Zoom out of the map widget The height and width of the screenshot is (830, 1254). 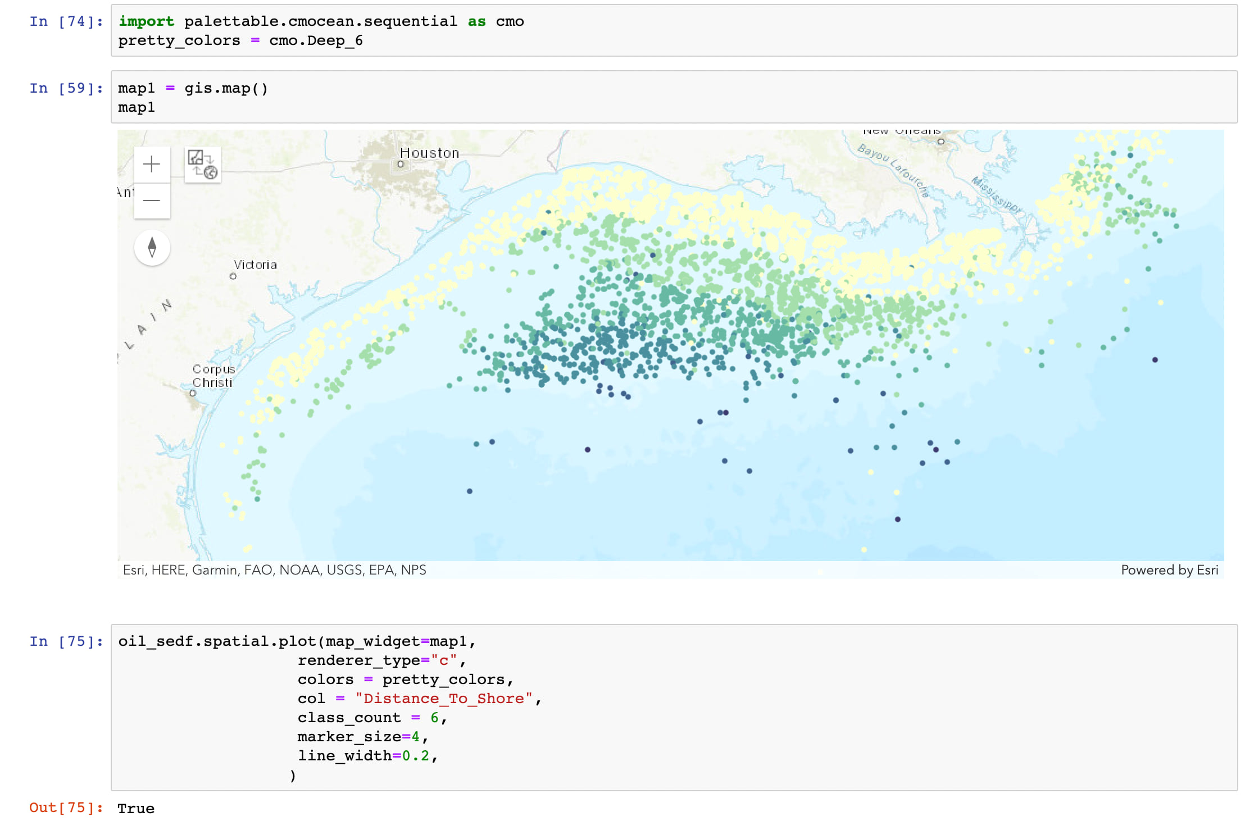152,200
